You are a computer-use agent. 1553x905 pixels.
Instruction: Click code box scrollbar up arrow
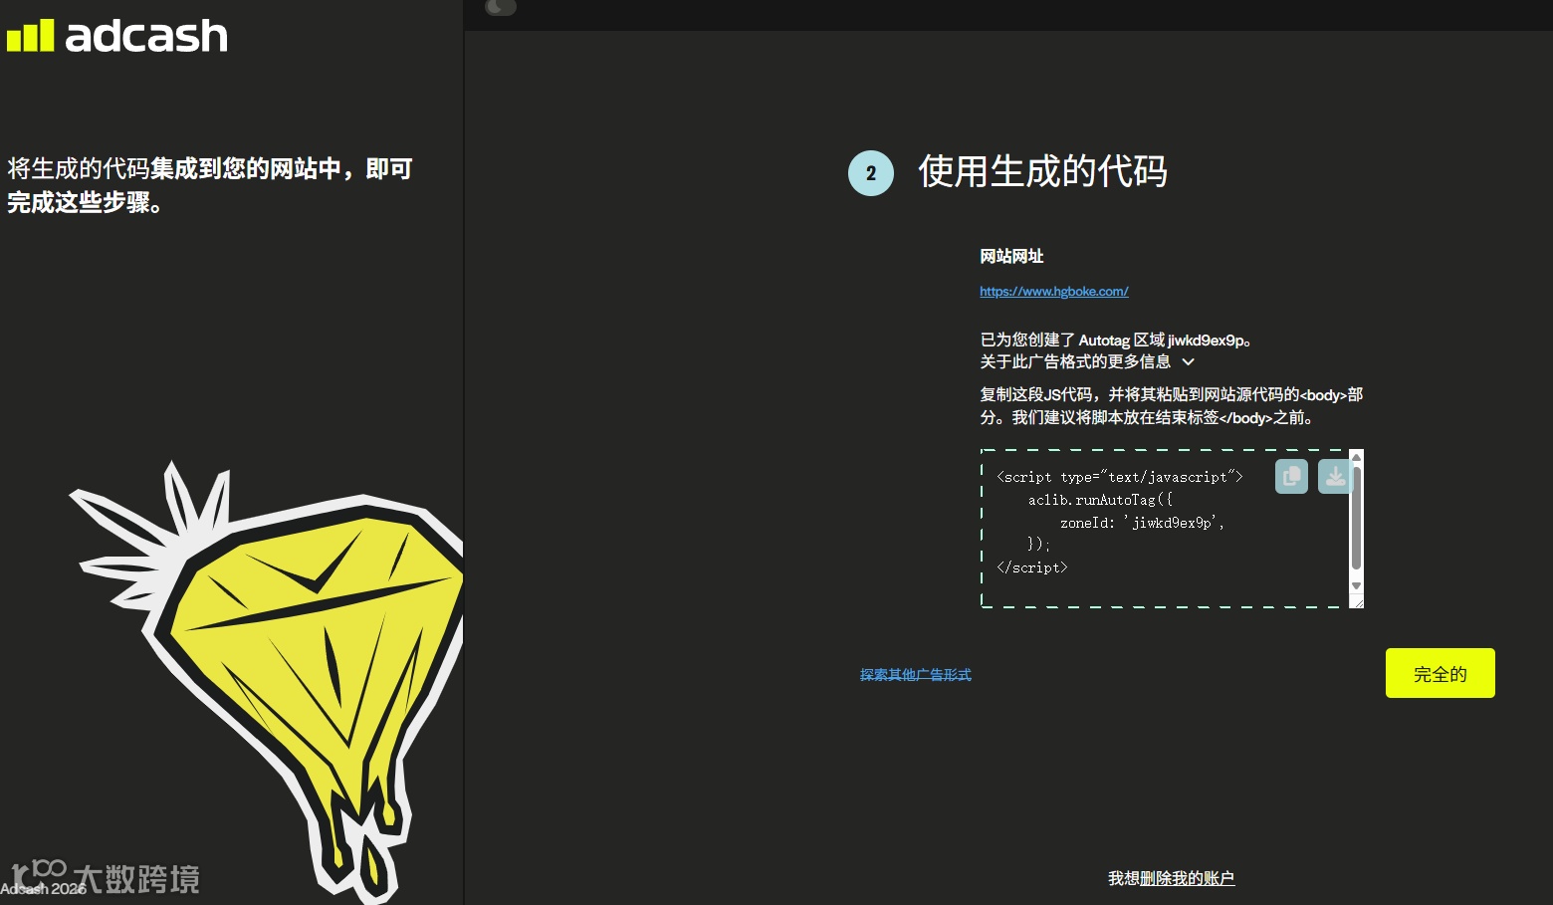click(x=1356, y=456)
